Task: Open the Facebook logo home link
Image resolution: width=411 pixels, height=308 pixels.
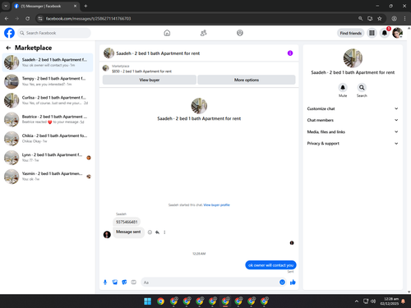Action: click(x=9, y=33)
